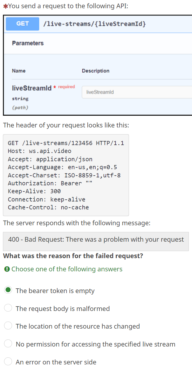Select "No permission for accessing" radio option

pos(8,344)
